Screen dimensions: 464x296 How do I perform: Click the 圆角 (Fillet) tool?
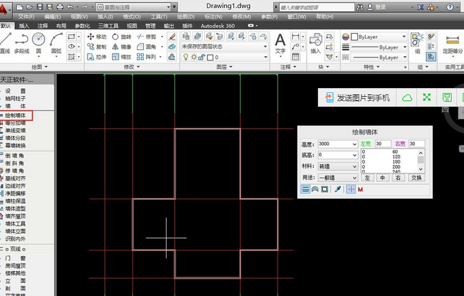[147, 47]
